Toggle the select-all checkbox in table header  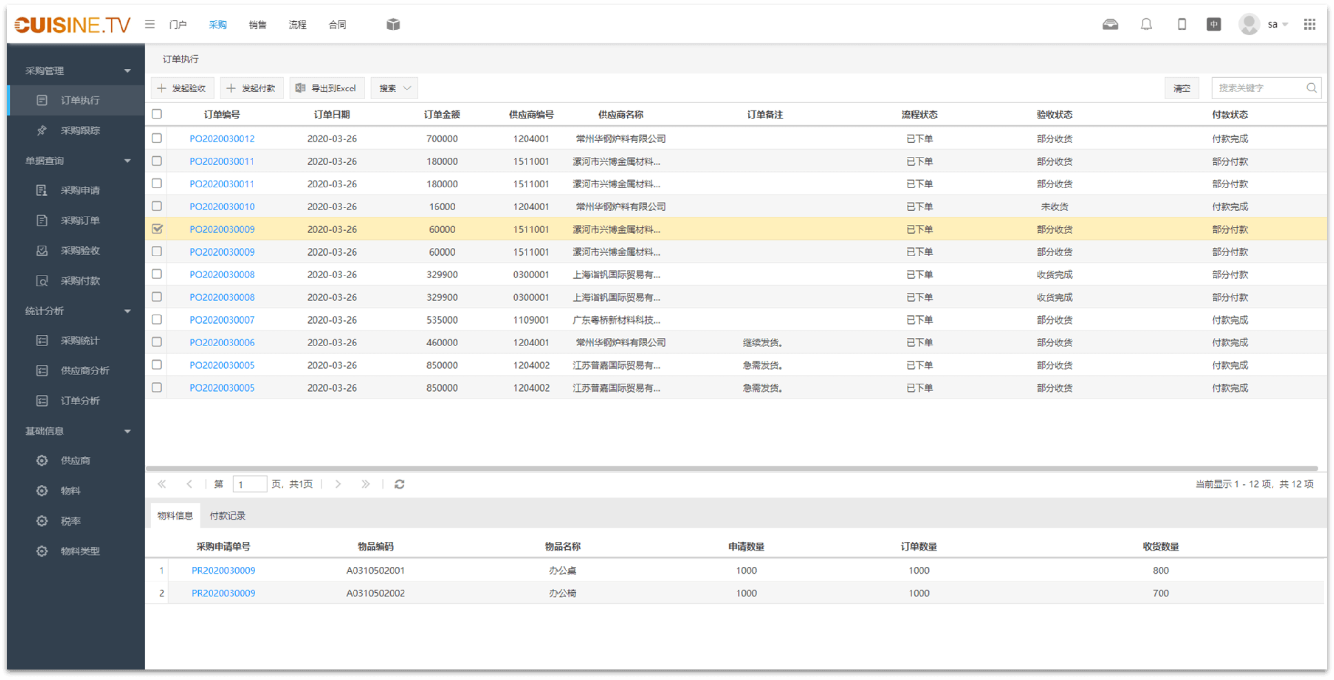click(x=156, y=114)
